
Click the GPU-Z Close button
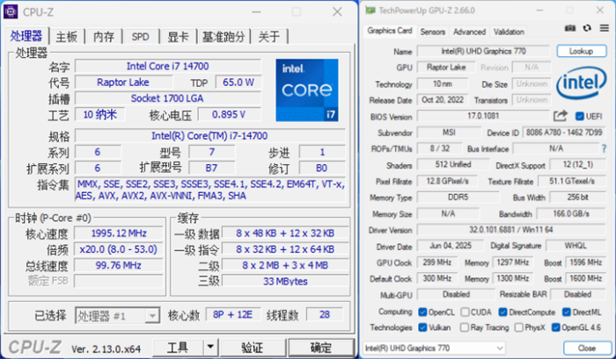586,348
